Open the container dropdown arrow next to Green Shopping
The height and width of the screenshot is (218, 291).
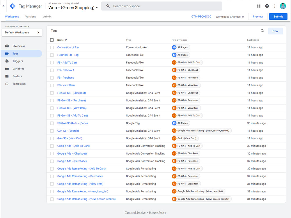click(97, 8)
